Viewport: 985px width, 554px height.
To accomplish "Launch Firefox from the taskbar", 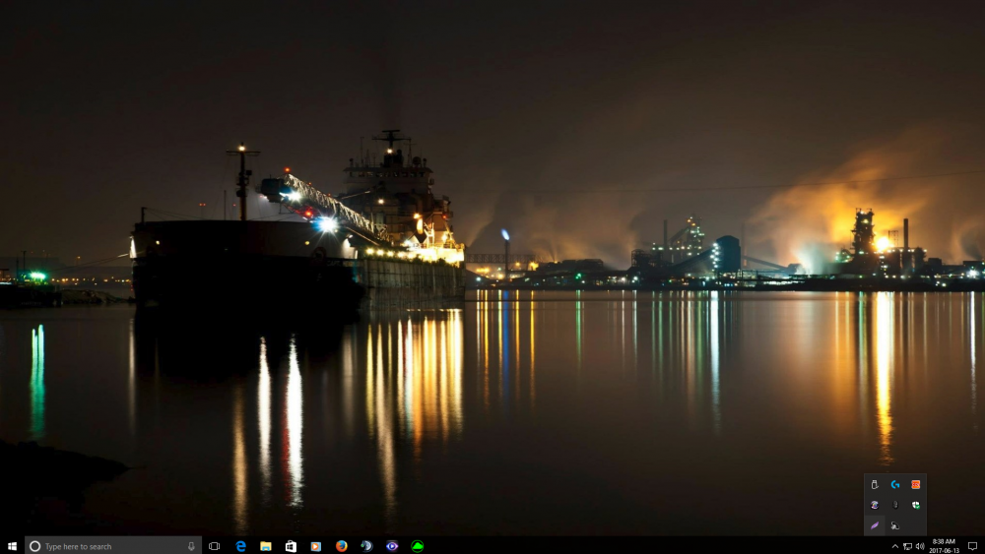I will click(341, 546).
